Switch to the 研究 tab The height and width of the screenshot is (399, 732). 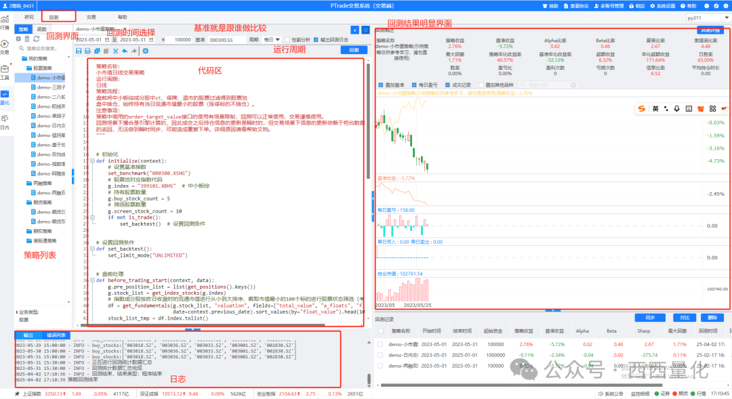pos(29,17)
